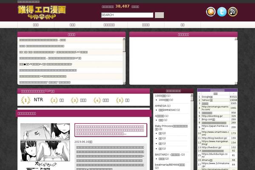Click the gray button beside SEARCH field

click(159, 15)
